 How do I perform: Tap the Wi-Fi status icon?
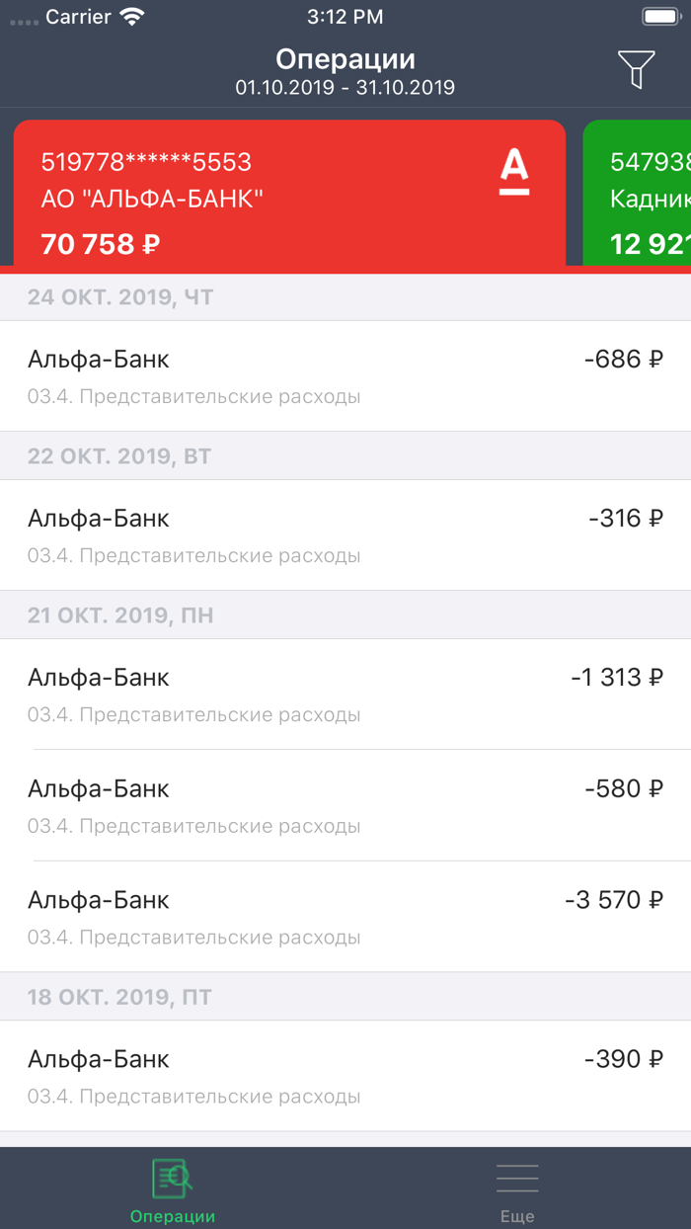[130, 17]
